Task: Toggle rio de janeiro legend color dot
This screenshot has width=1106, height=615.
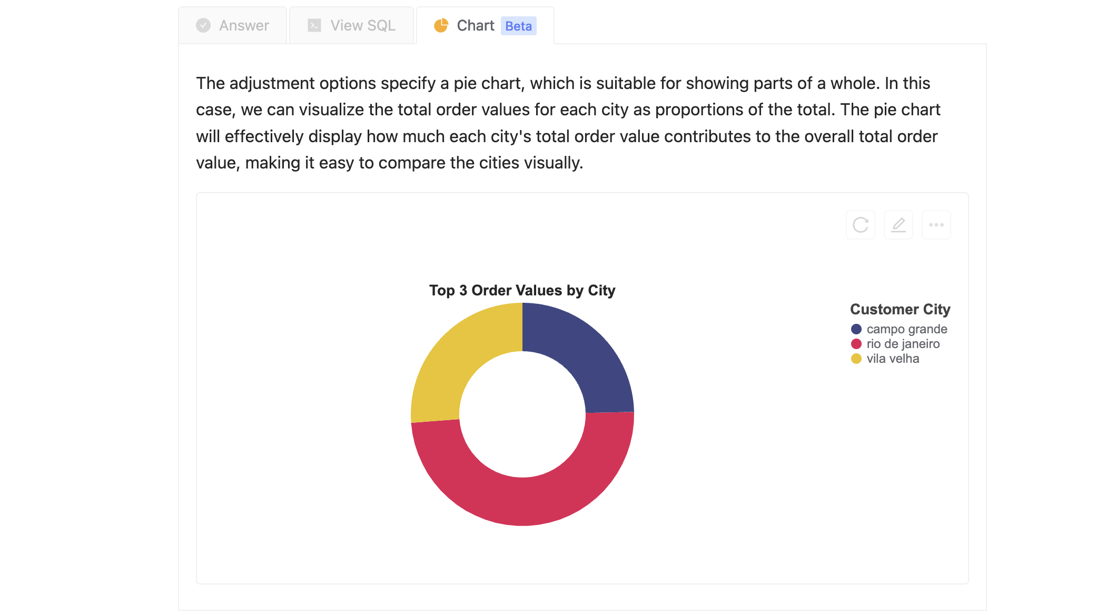Action: [856, 344]
